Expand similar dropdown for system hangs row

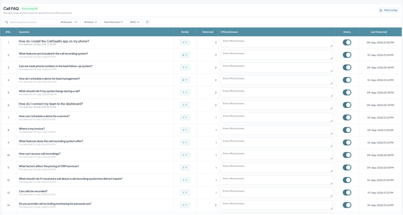[x=185, y=92]
